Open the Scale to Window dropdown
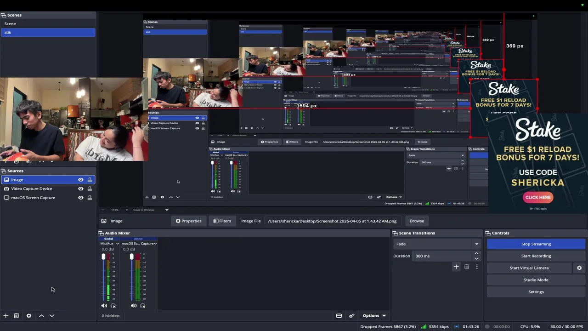This screenshot has height=331, width=588. coord(151,210)
